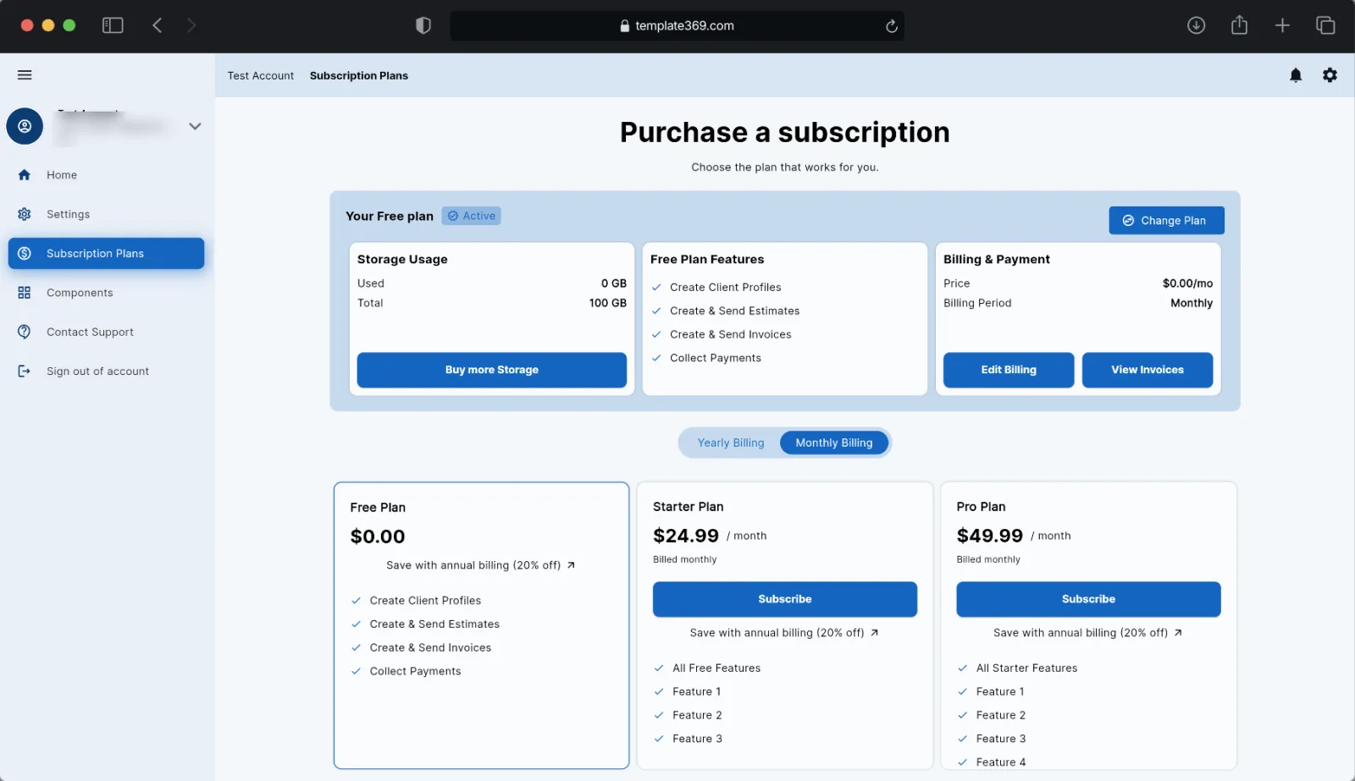Click the Components grid icon

pos(25,293)
